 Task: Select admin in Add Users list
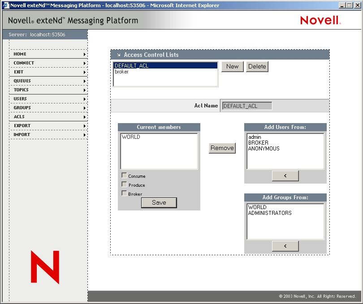pos(285,137)
